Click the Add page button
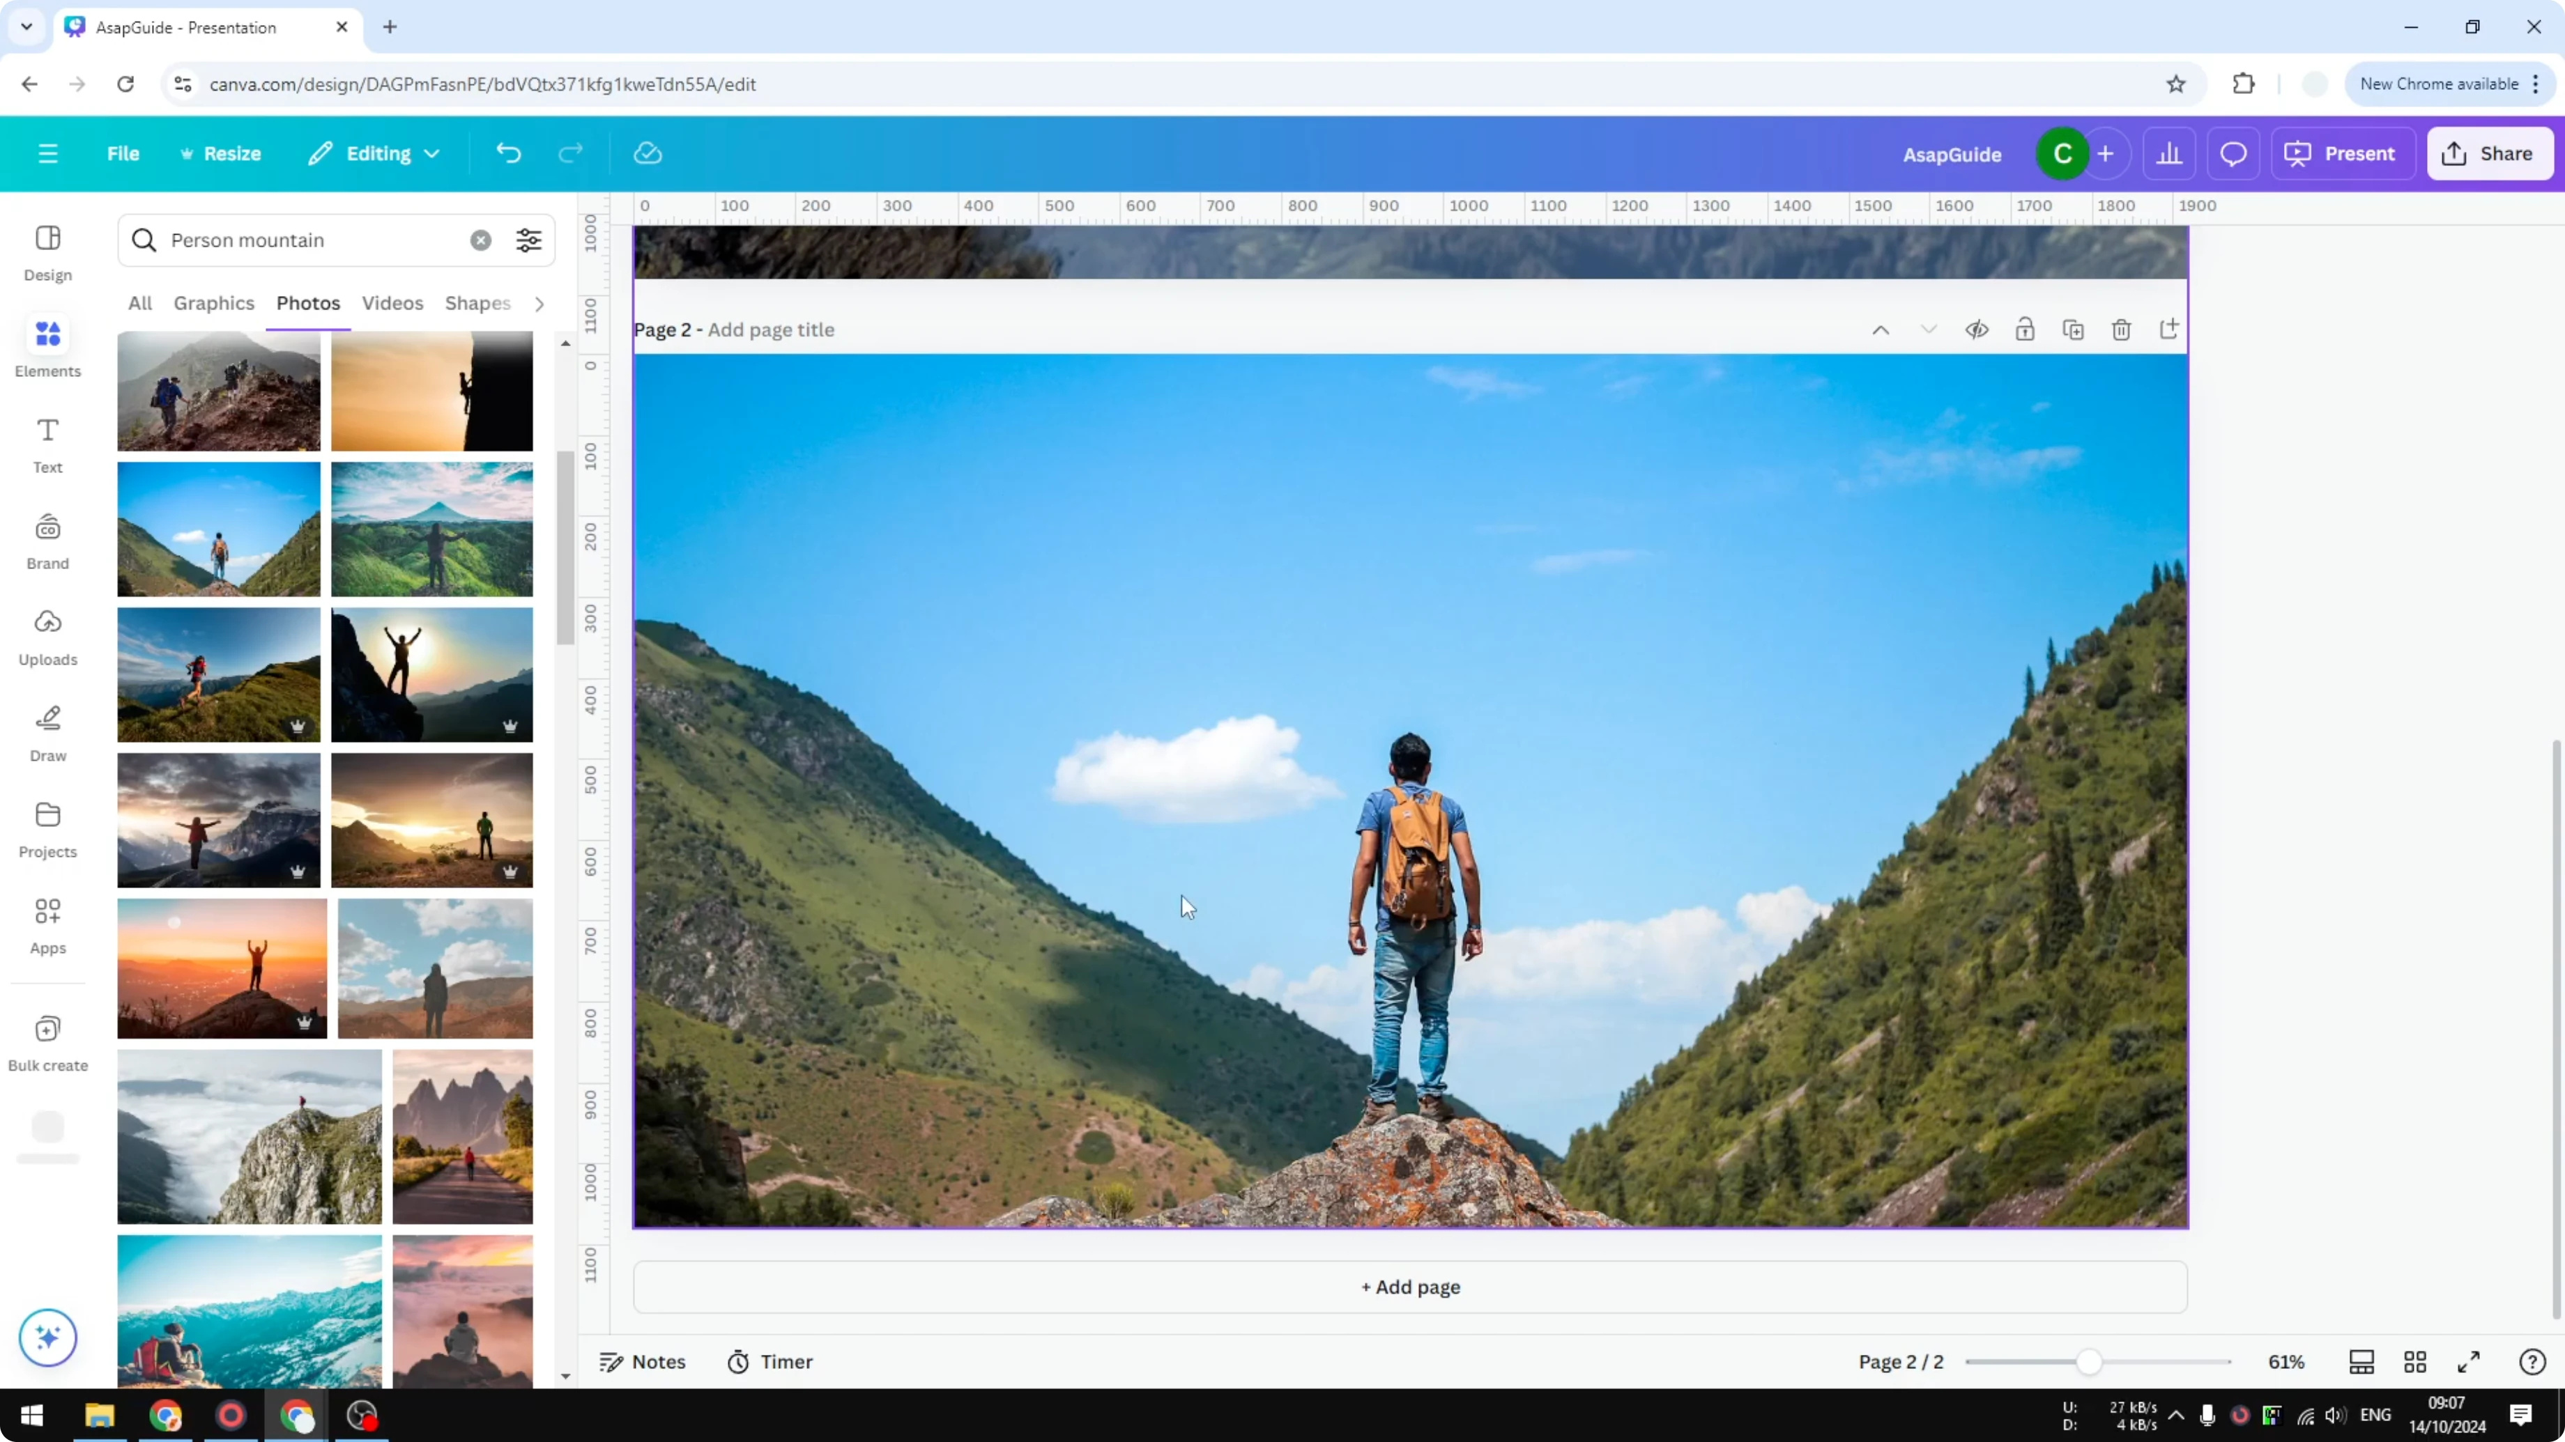This screenshot has height=1442, width=2565. point(1409,1287)
